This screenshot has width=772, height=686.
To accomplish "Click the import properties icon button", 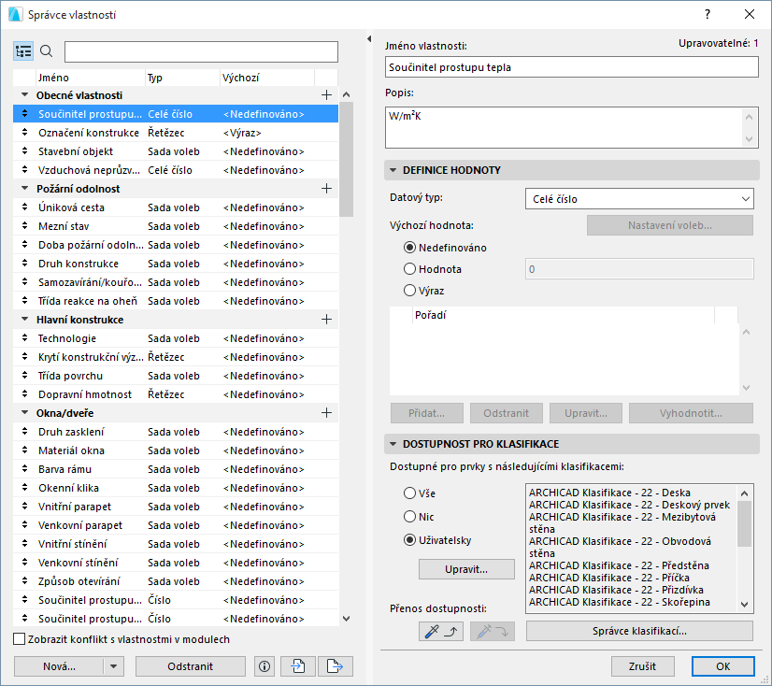I will (x=298, y=666).
